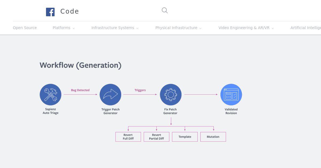Expand the Video Engineering & AR/VR chevron
This screenshot has height=168, width=321.
click(x=273, y=28)
